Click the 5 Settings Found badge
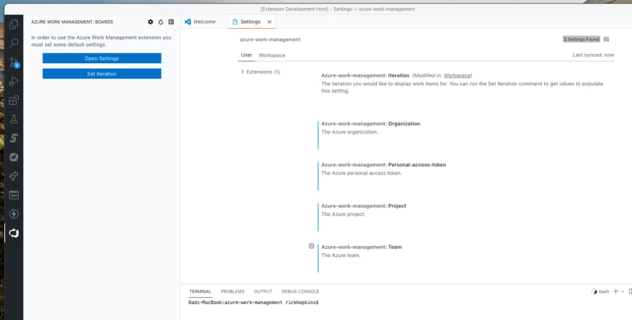Image resolution: width=632 pixels, height=320 pixels. pos(582,39)
